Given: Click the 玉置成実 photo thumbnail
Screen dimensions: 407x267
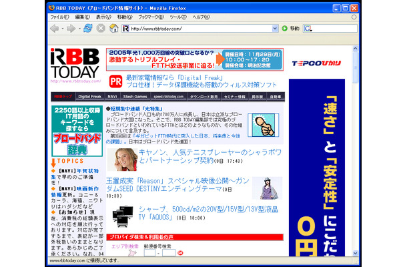Looking at the screenshot, I should pos(267,188).
